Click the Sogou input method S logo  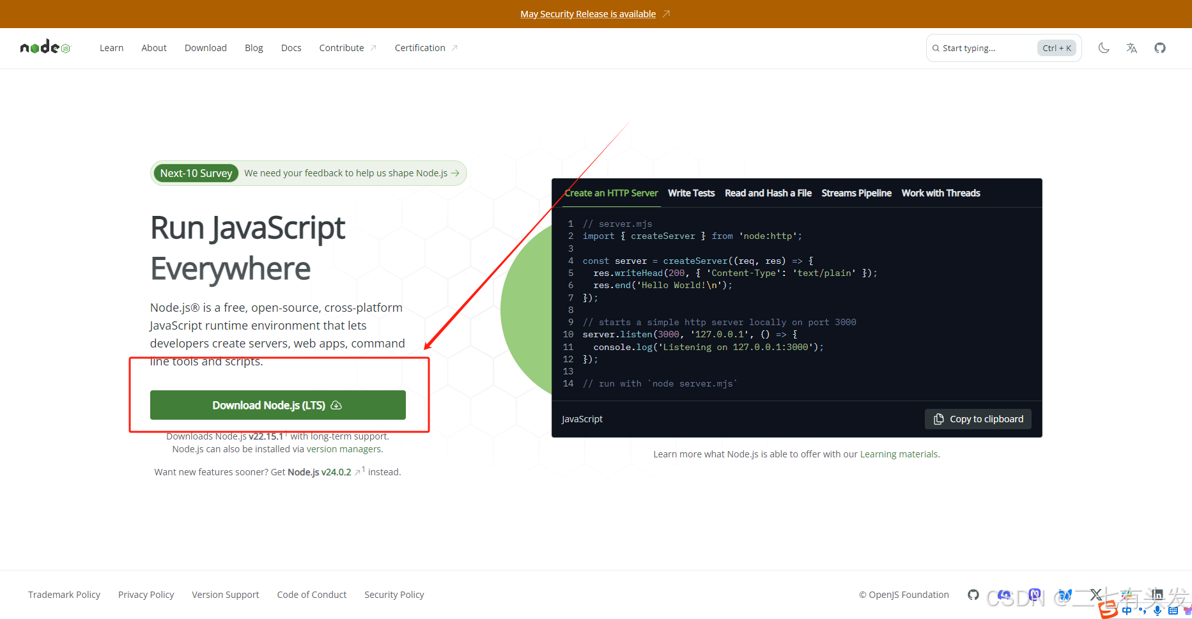point(1108,609)
